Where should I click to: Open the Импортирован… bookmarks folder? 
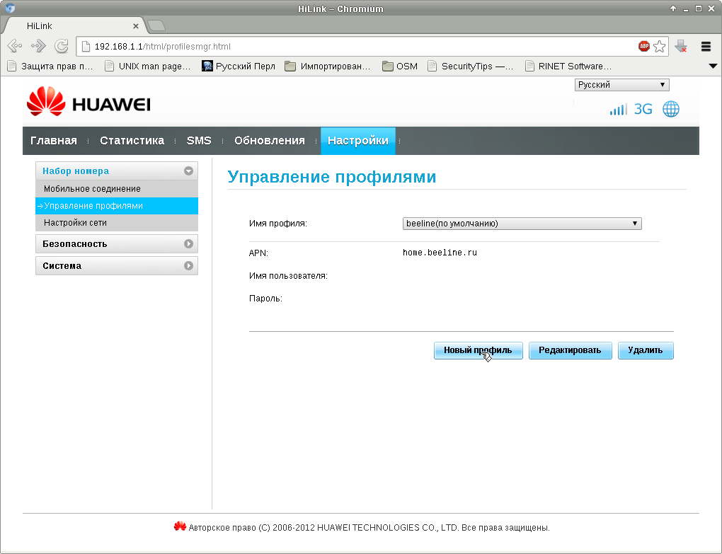click(328, 67)
